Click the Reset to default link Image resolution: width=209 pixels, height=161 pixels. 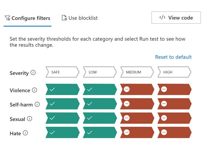(173, 57)
